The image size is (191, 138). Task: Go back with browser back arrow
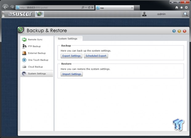click(5, 7)
